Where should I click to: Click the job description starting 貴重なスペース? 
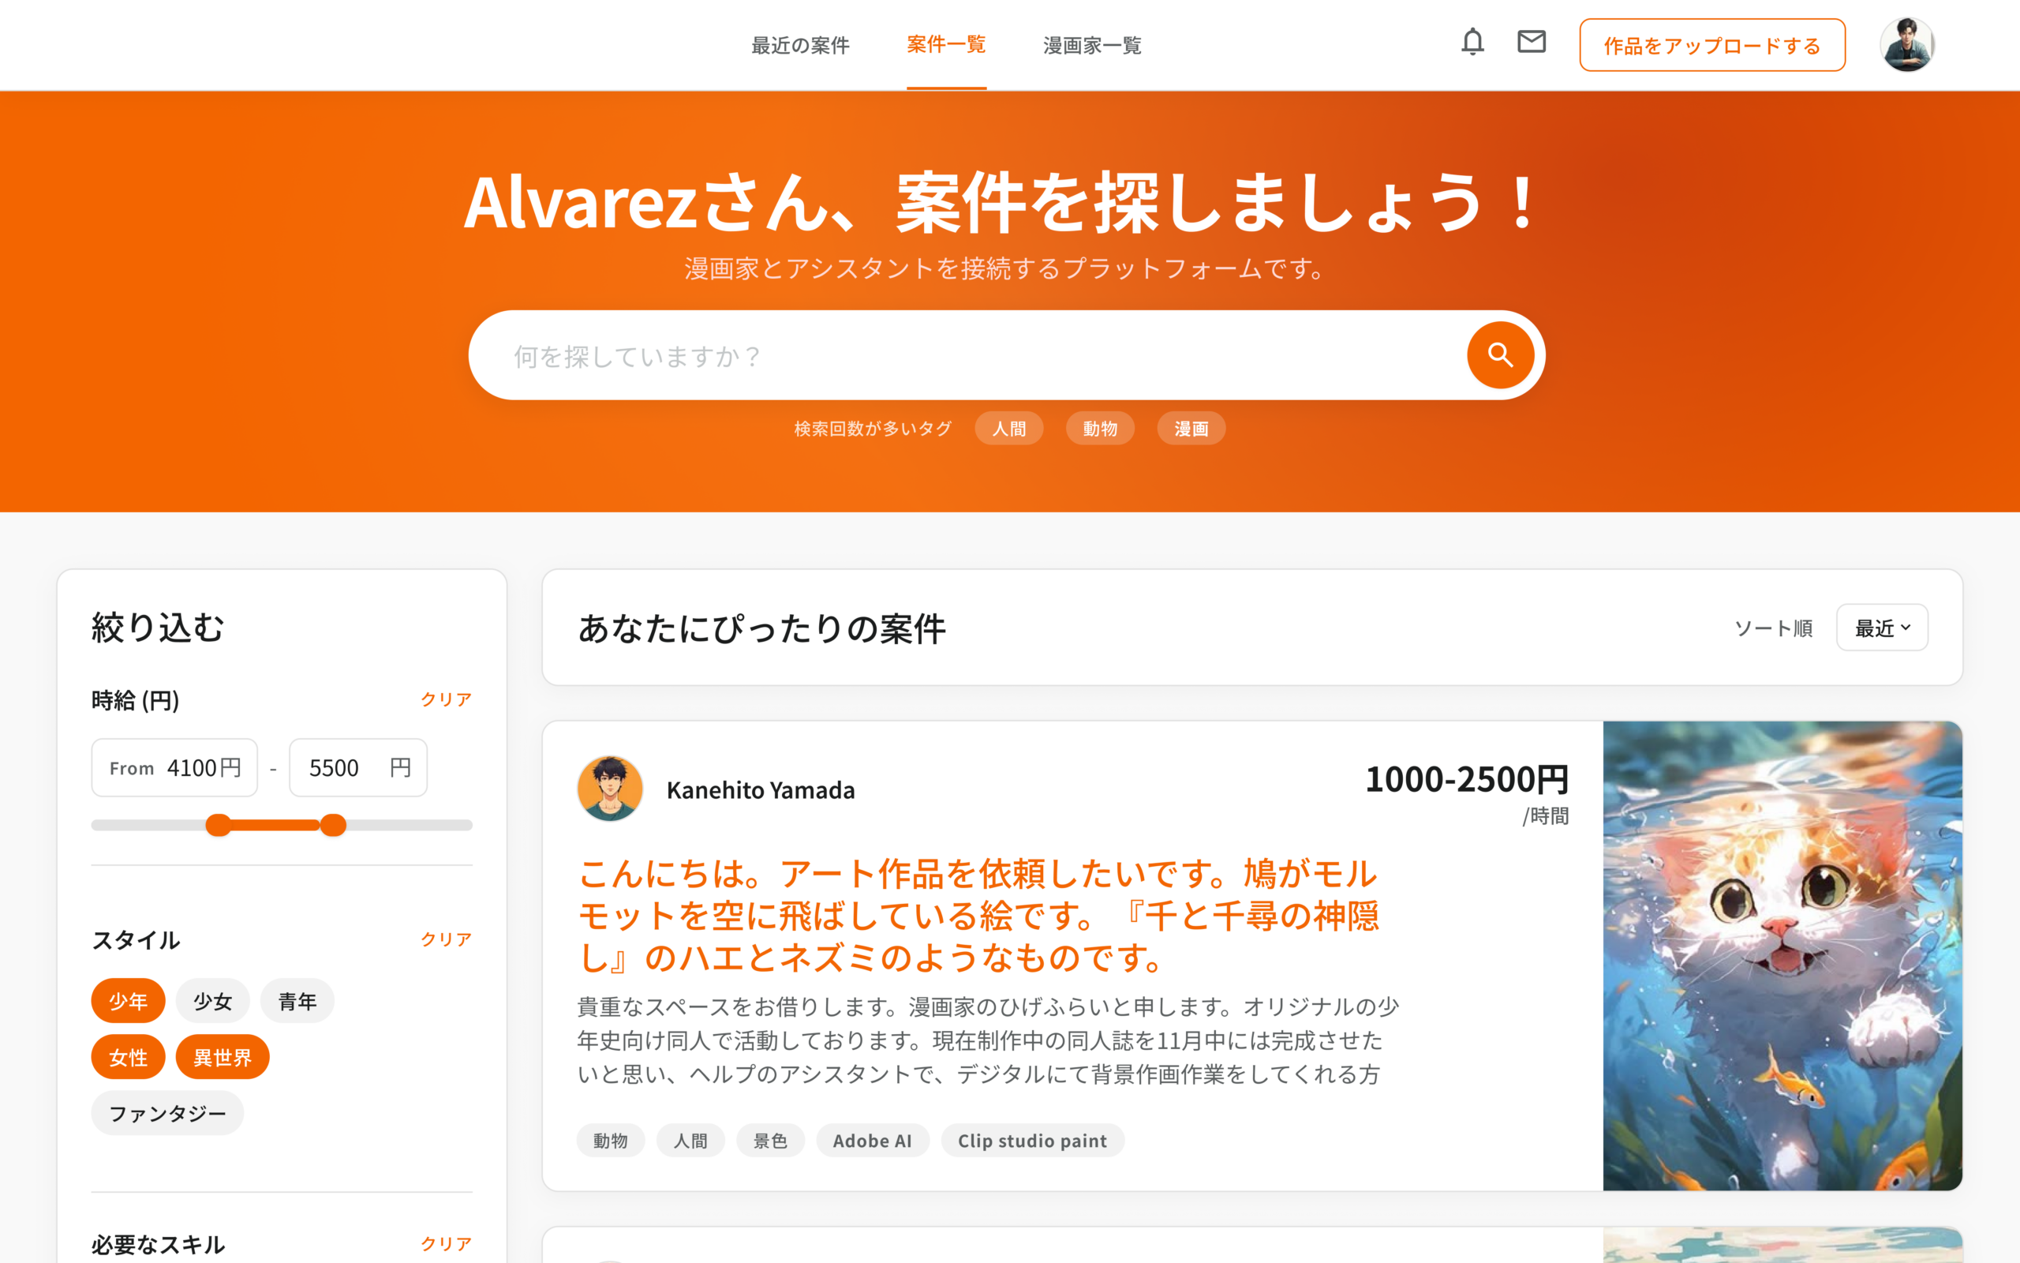[x=988, y=1041]
